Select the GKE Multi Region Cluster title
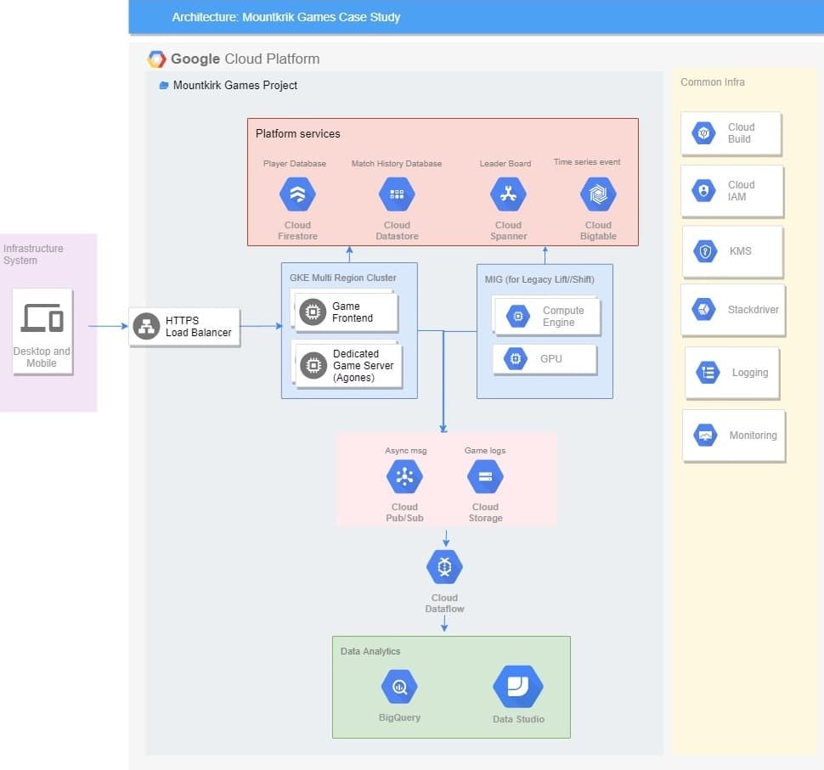824x770 pixels. click(x=343, y=278)
